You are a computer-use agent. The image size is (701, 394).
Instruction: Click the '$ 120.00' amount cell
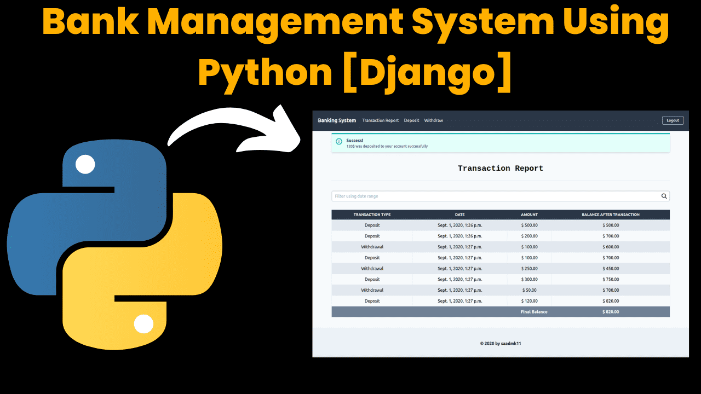[x=529, y=301]
